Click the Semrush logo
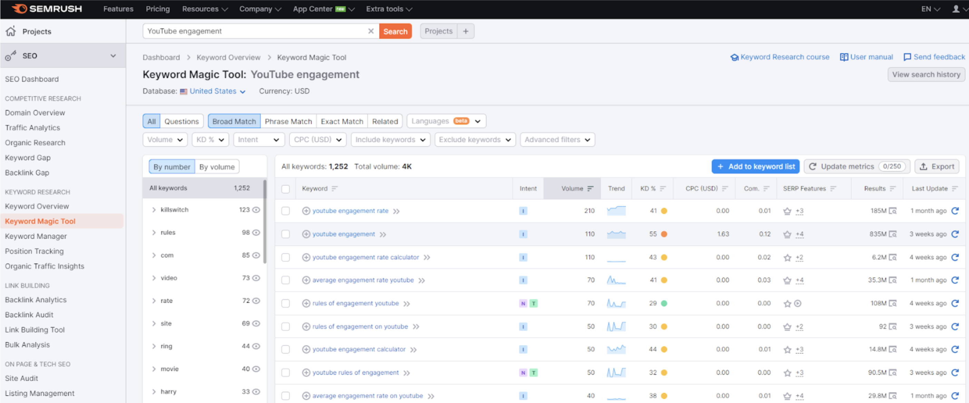 [47, 9]
